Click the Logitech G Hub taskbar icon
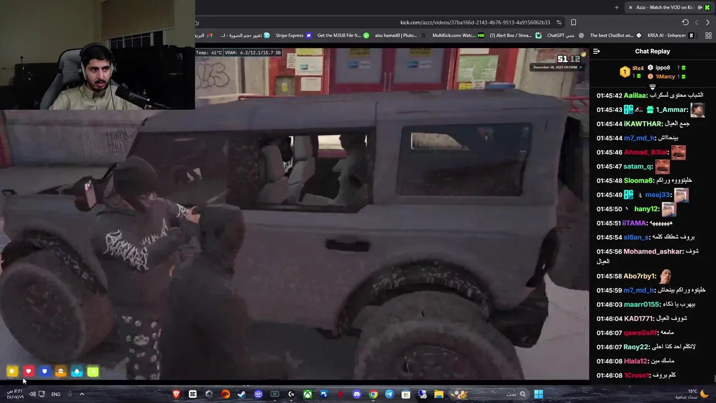716x403 pixels. pyautogui.click(x=291, y=394)
